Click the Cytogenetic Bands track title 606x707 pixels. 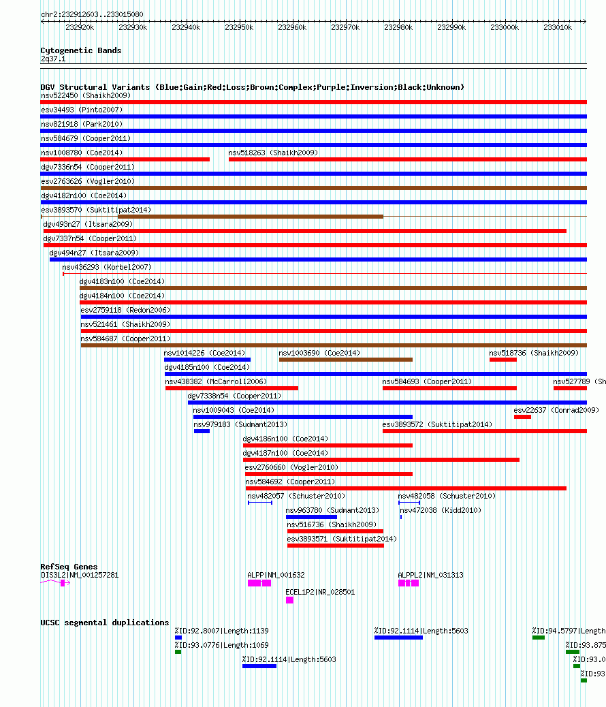[81, 50]
